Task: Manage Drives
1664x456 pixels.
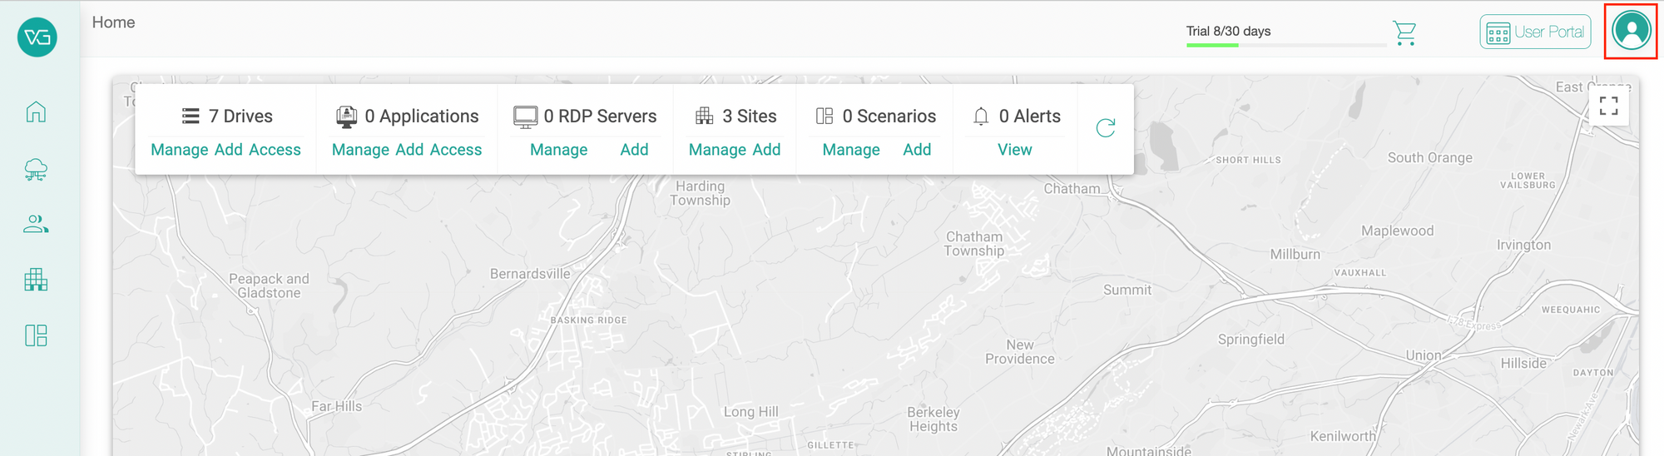Action: coord(180,150)
